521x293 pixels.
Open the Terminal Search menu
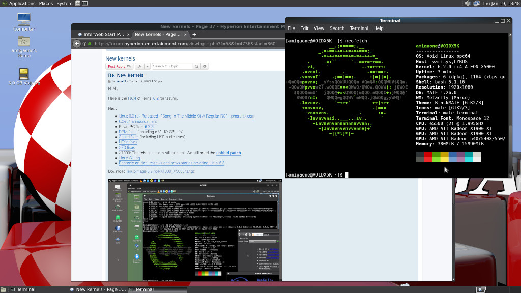click(337, 28)
